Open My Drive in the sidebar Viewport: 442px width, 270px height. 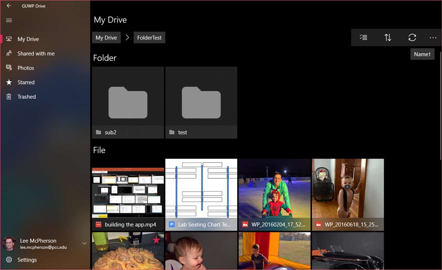(45, 39)
